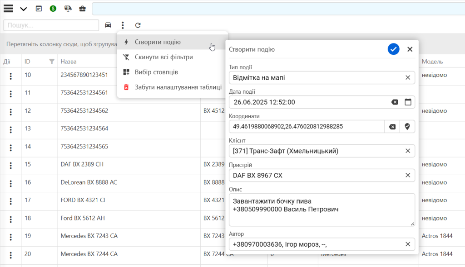Open row actions for ID 12
This screenshot has width=465, height=267.
11,112
